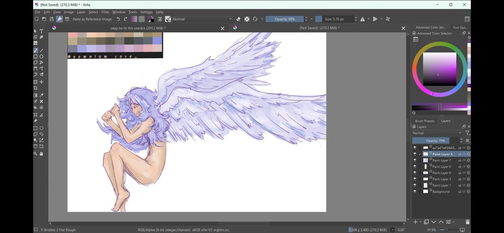Viewport: 504px width, 233px height.
Task: Toggle Preserve Alpha in toolbar
Action: (x=247, y=19)
